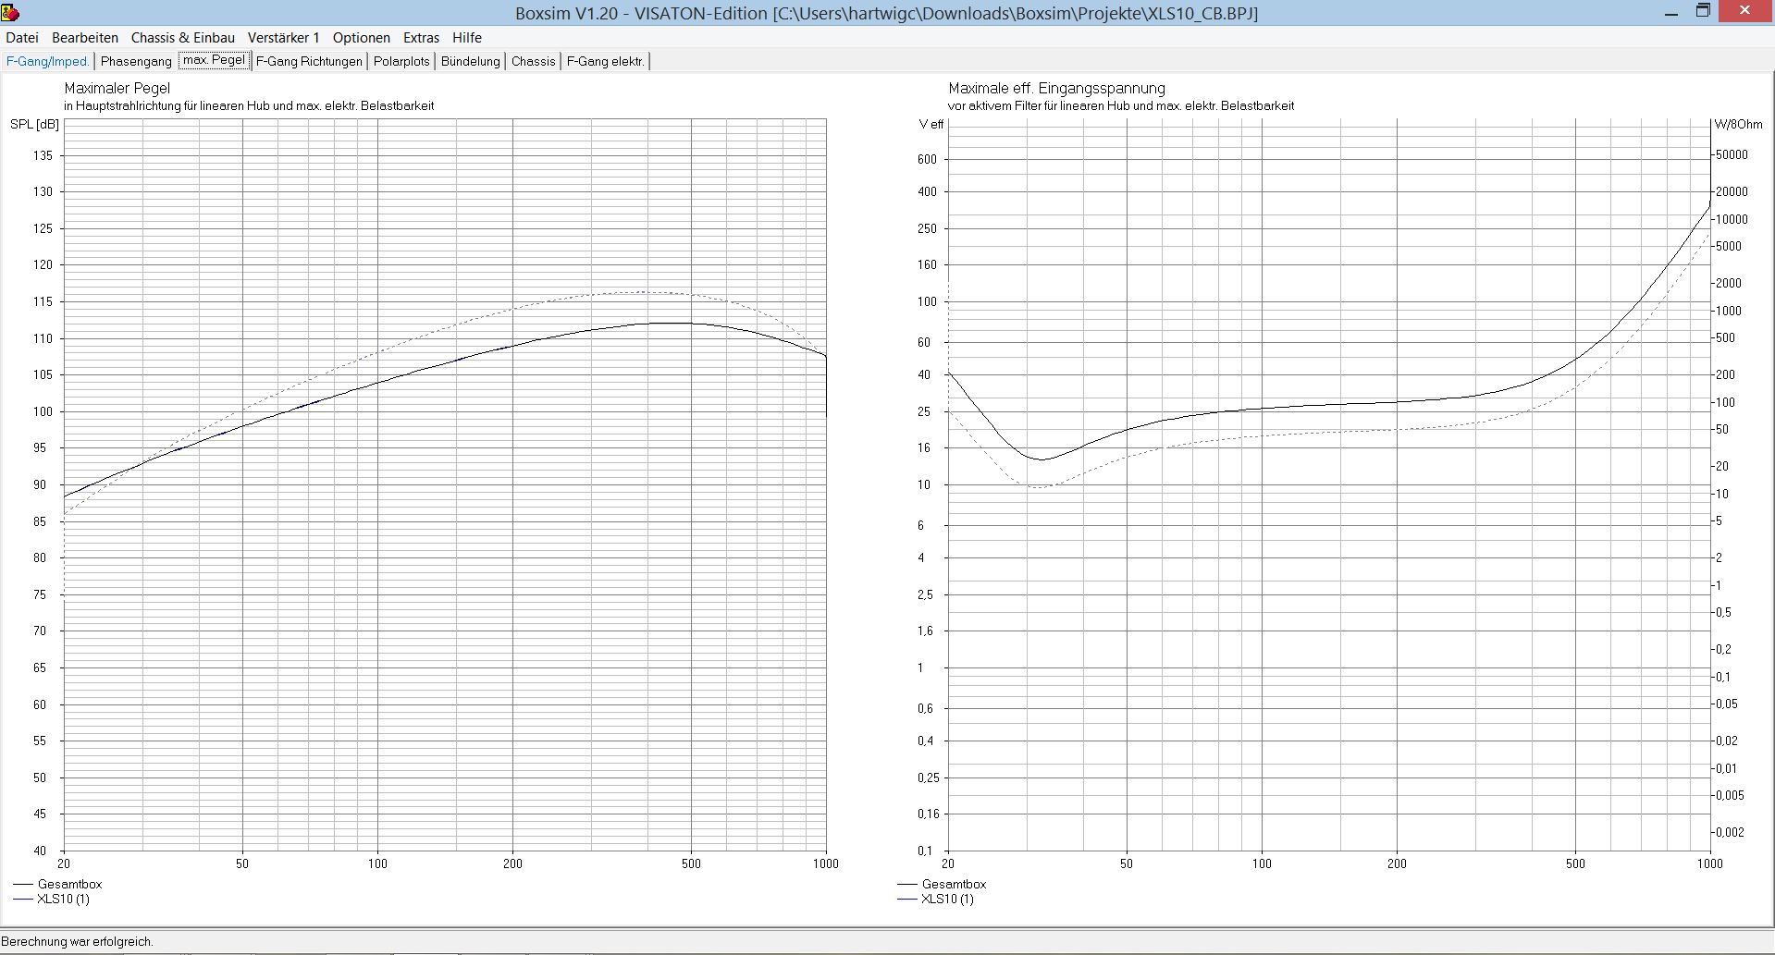
Task: Open the Verstärker 1 menu
Action: [x=284, y=38]
